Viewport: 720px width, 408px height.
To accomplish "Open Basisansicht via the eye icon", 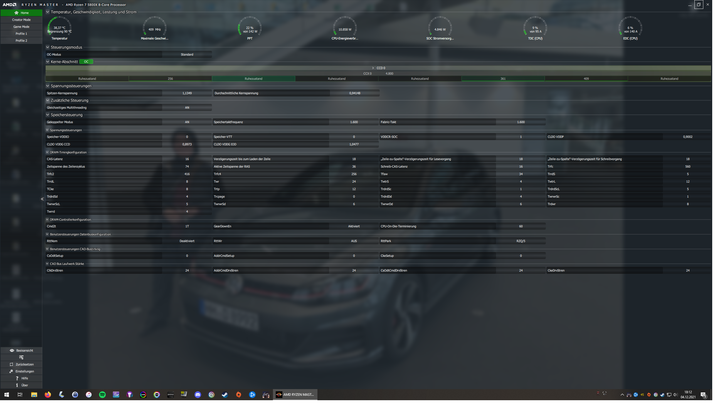I will pos(12,350).
